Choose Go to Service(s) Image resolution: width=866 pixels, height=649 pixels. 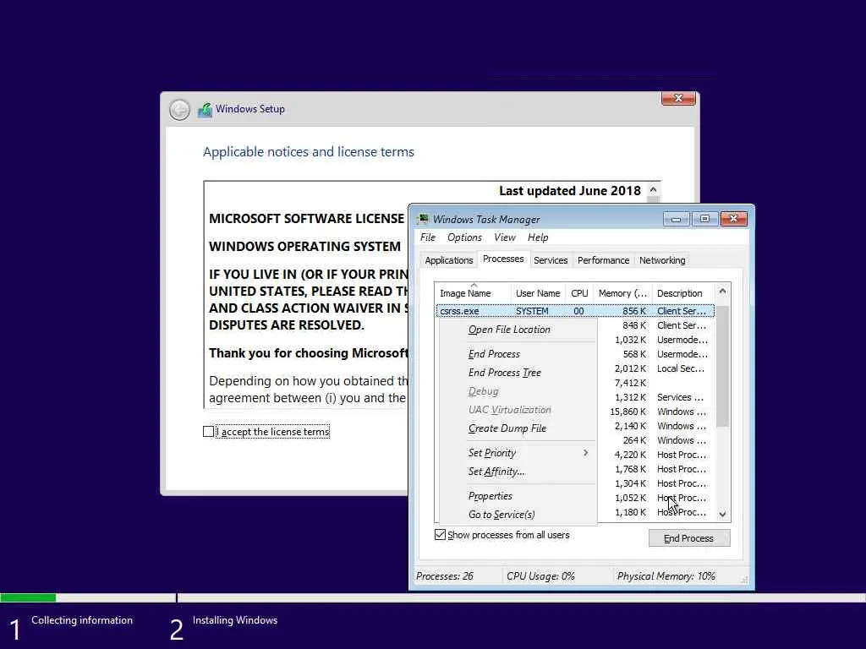tap(518, 515)
